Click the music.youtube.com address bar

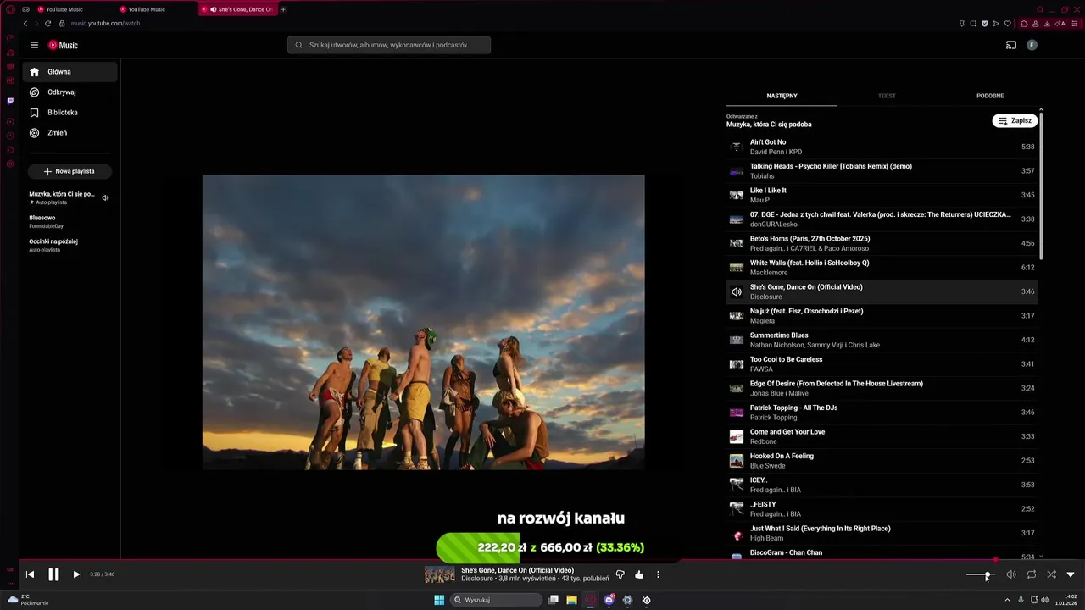[105, 24]
